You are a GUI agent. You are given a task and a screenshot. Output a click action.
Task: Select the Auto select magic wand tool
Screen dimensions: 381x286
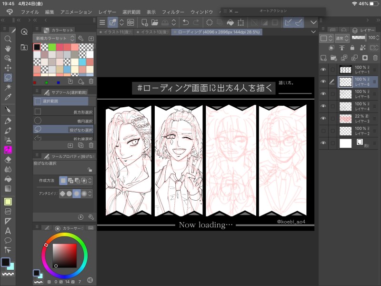pos(8,87)
